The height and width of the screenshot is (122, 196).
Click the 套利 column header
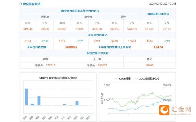(62, 23)
